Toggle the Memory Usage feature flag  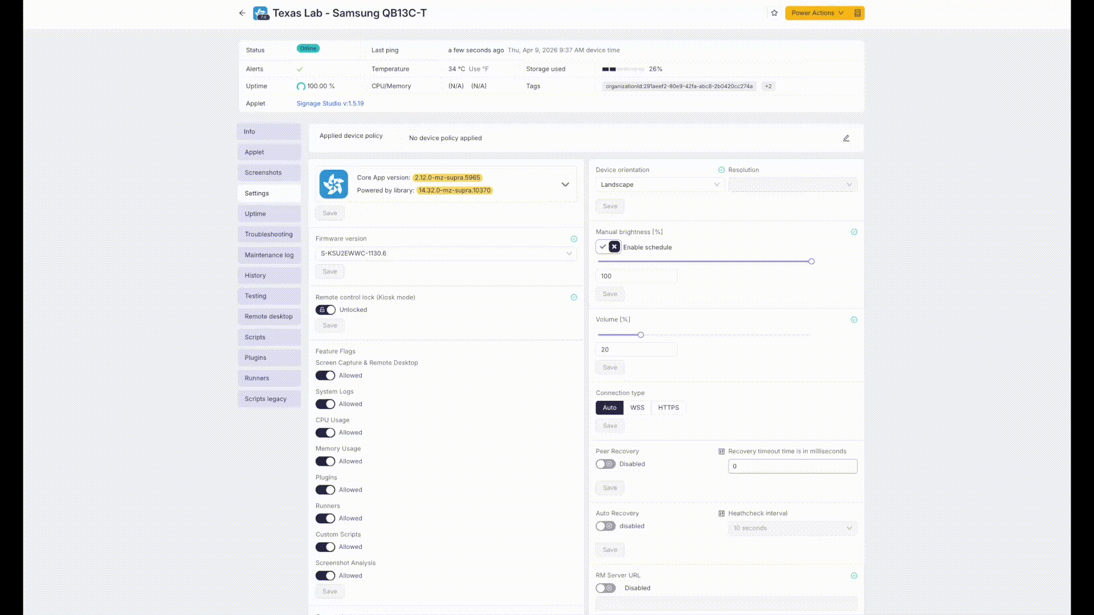(325, 461)
